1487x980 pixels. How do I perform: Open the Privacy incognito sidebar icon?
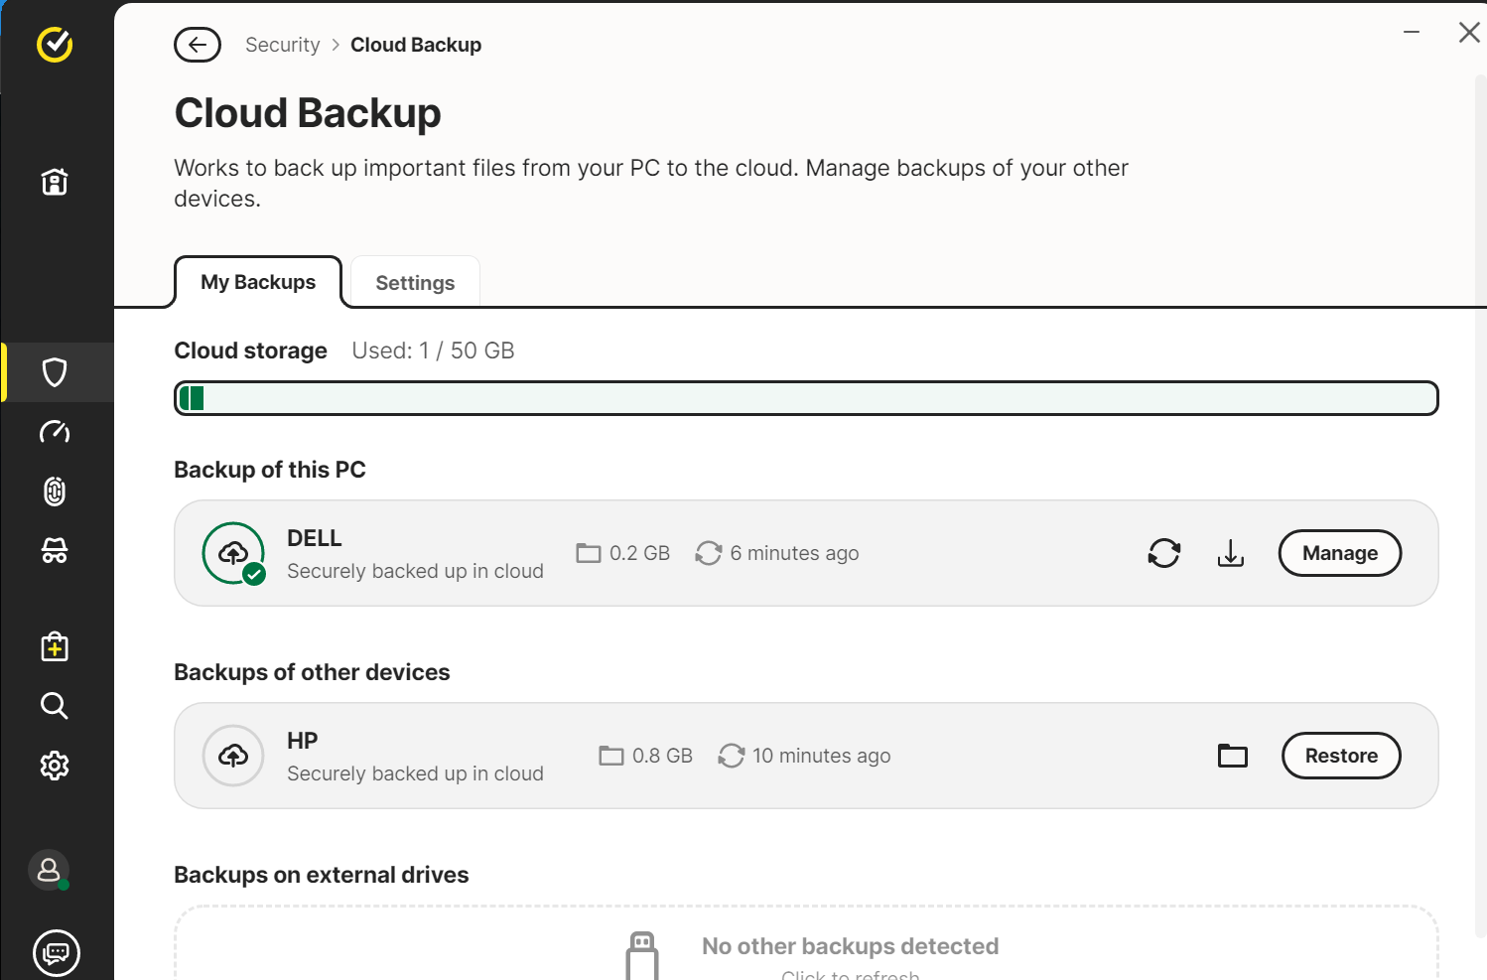click(55, 551)
